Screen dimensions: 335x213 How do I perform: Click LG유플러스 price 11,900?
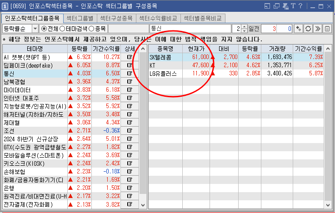[200, 74]
